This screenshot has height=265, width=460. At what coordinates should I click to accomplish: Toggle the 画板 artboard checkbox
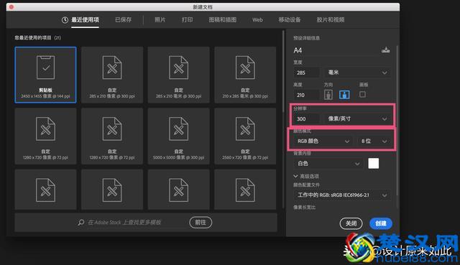(362, 94)
